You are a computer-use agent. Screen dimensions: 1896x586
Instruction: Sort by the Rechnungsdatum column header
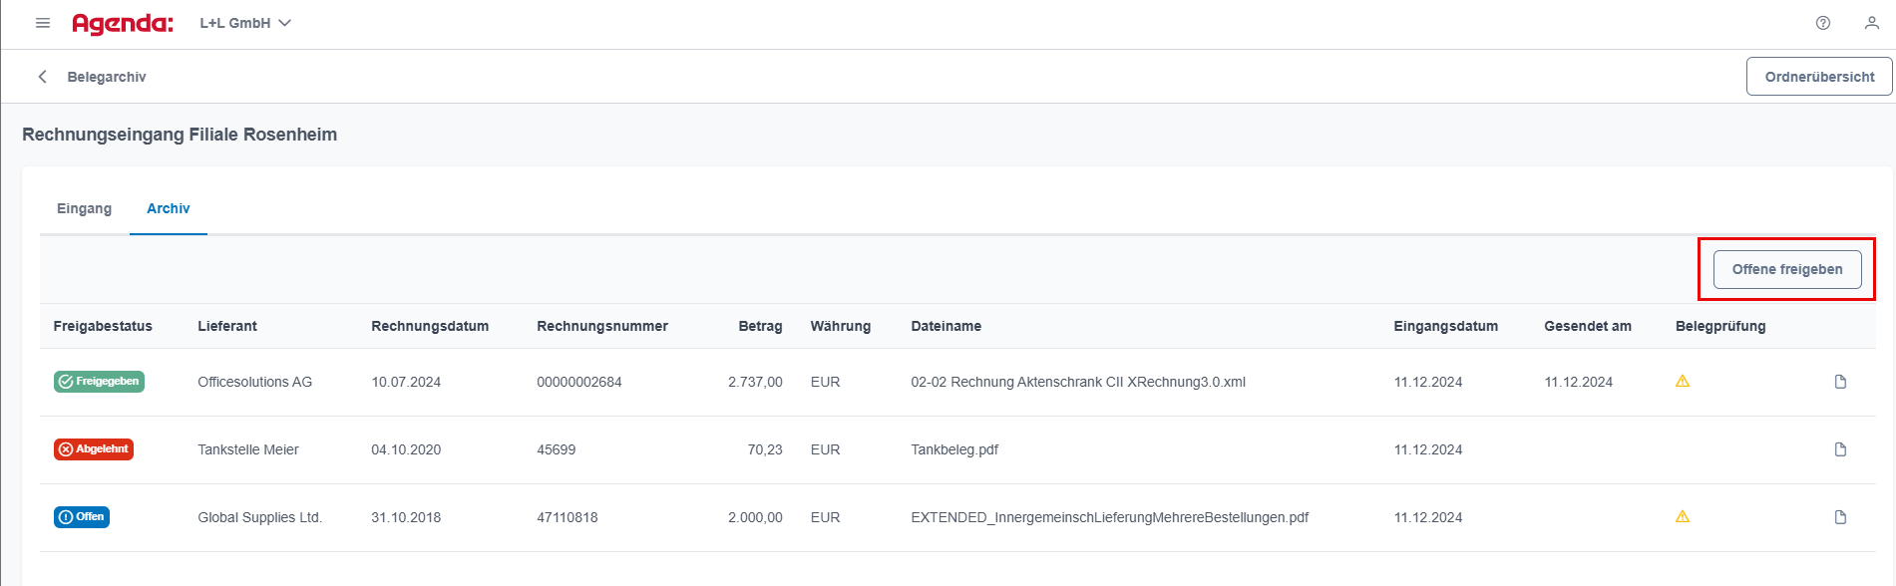(x=430, y=326)
